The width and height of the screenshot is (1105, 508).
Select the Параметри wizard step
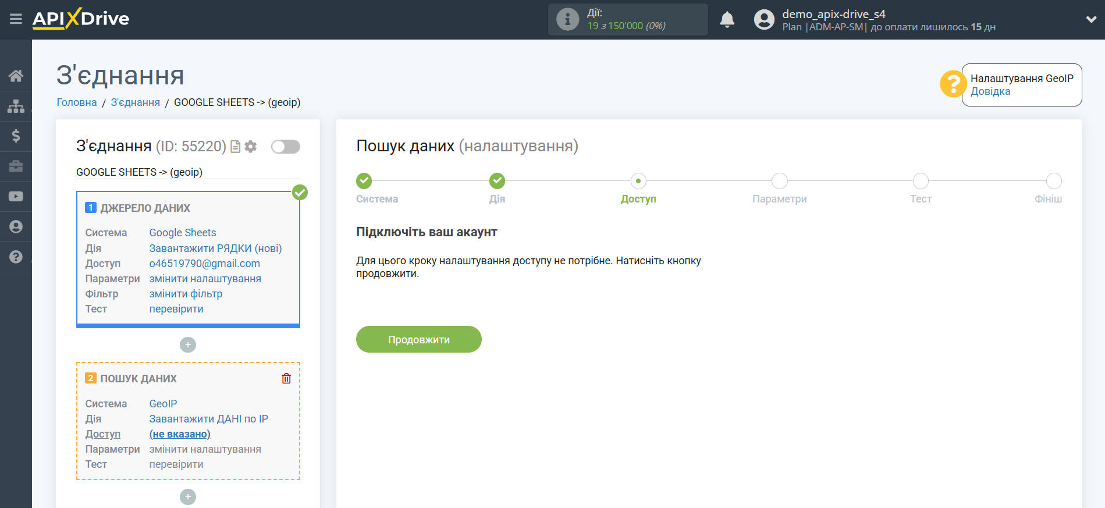tap(780, 181)
